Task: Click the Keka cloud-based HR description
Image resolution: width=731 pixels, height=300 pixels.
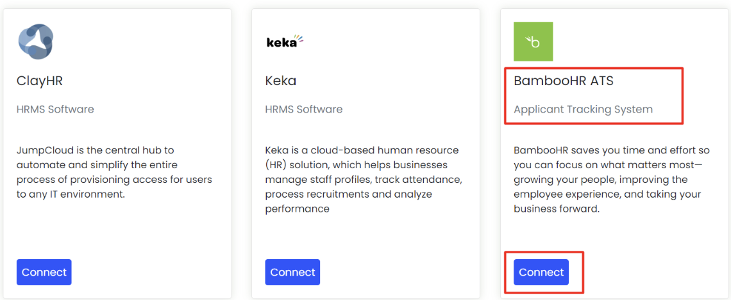Action: (363, 180)
